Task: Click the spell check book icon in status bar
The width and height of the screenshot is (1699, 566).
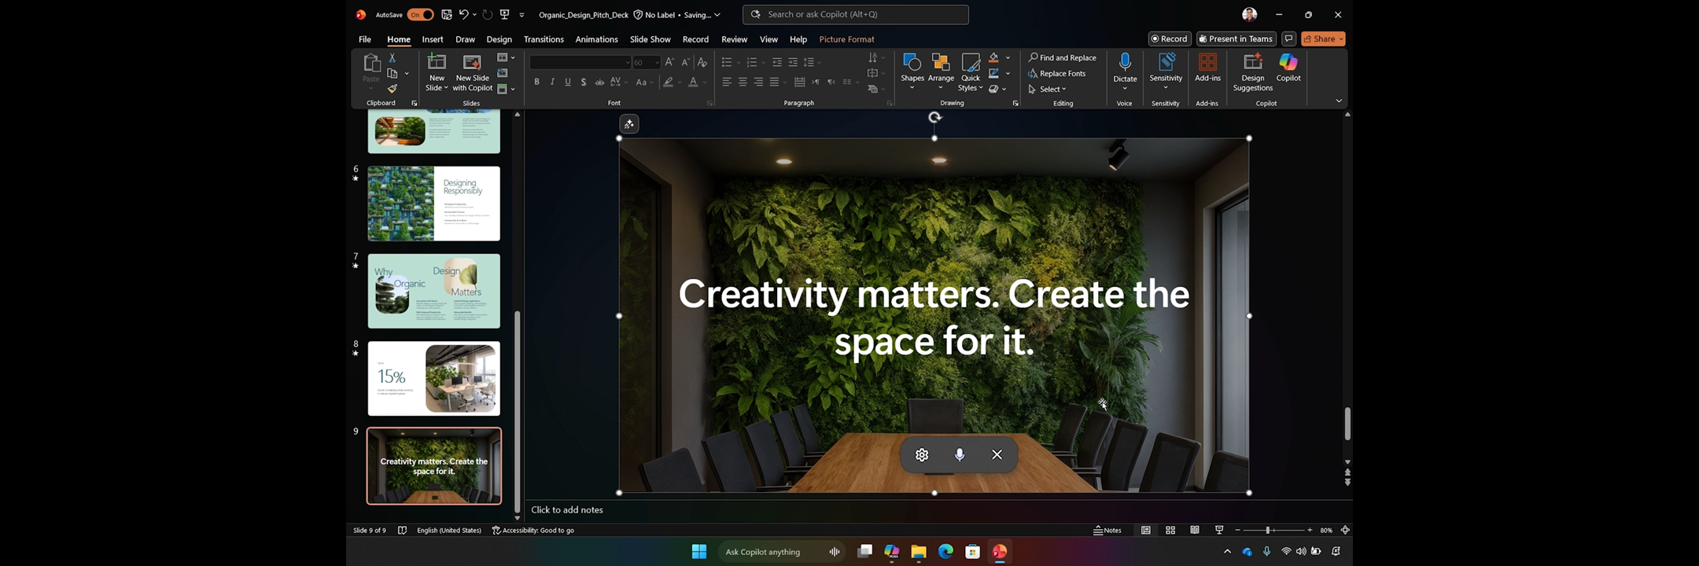Action: (402, 531)
